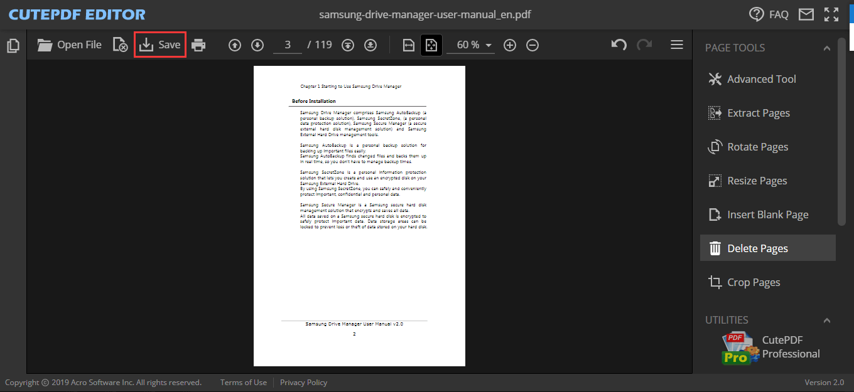Click the PDF page preview
This screenshot has width=854, height=392.
(x=359, y=216)
